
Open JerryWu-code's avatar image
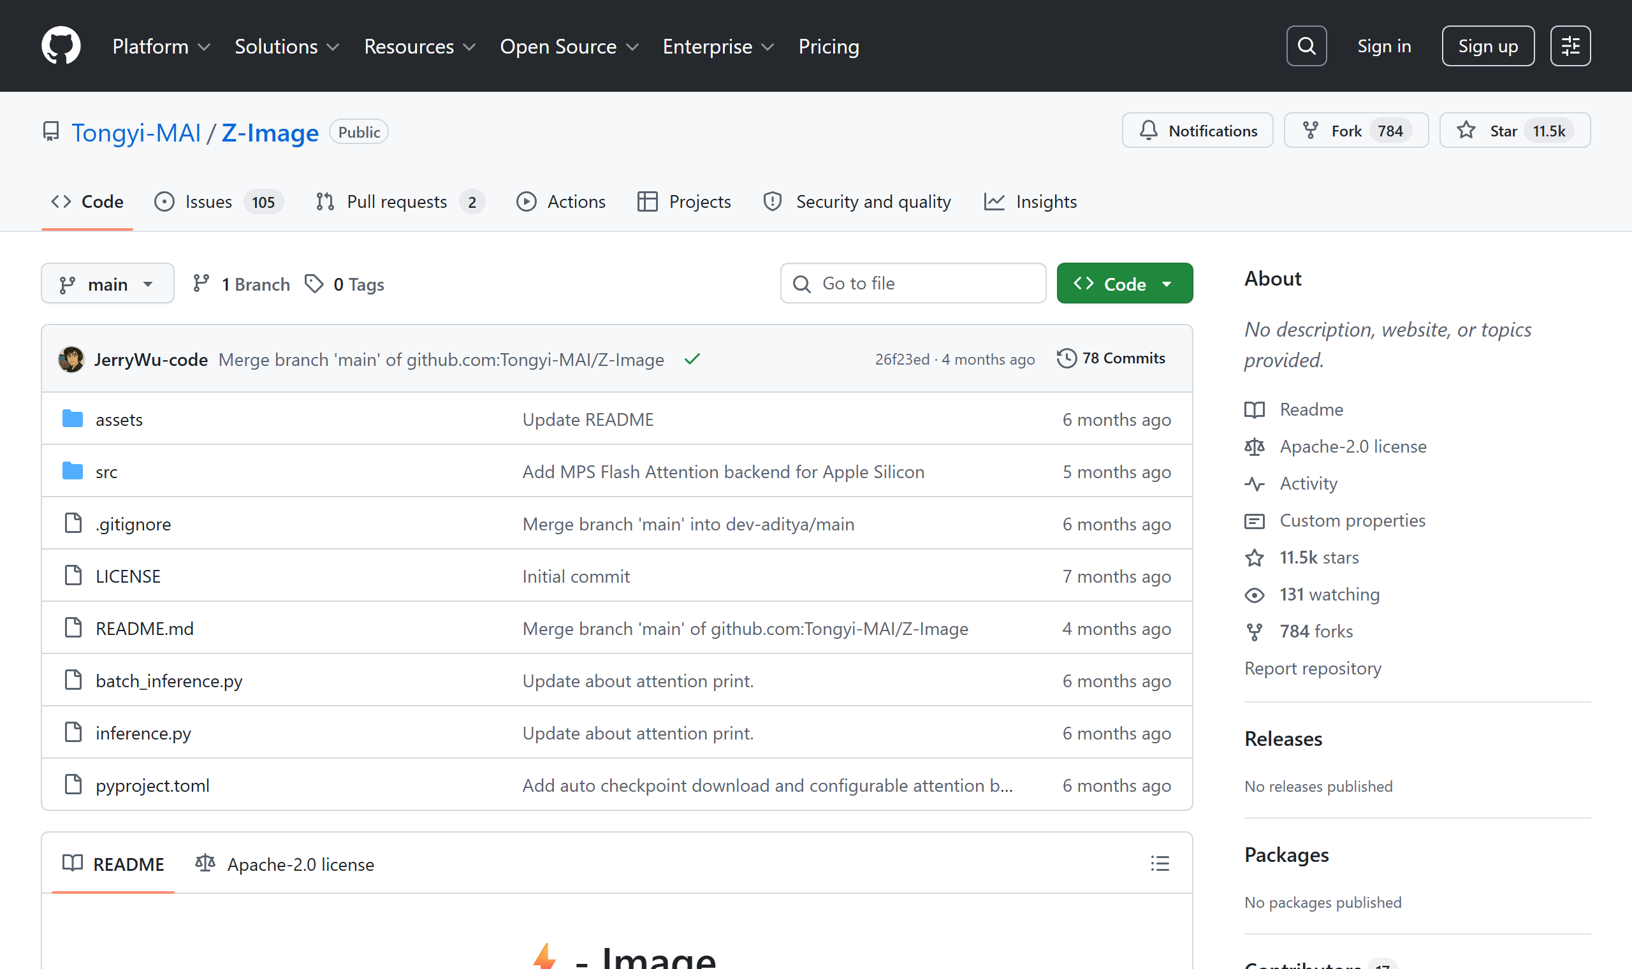(x=71, y=359)
